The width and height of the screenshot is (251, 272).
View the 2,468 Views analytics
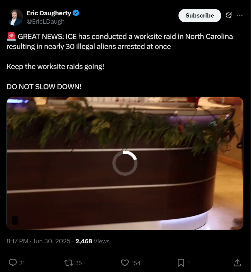[93, 241]
